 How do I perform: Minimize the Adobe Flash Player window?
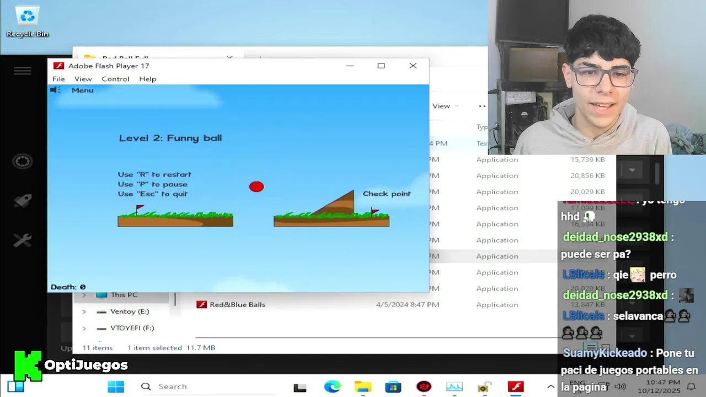350,66
